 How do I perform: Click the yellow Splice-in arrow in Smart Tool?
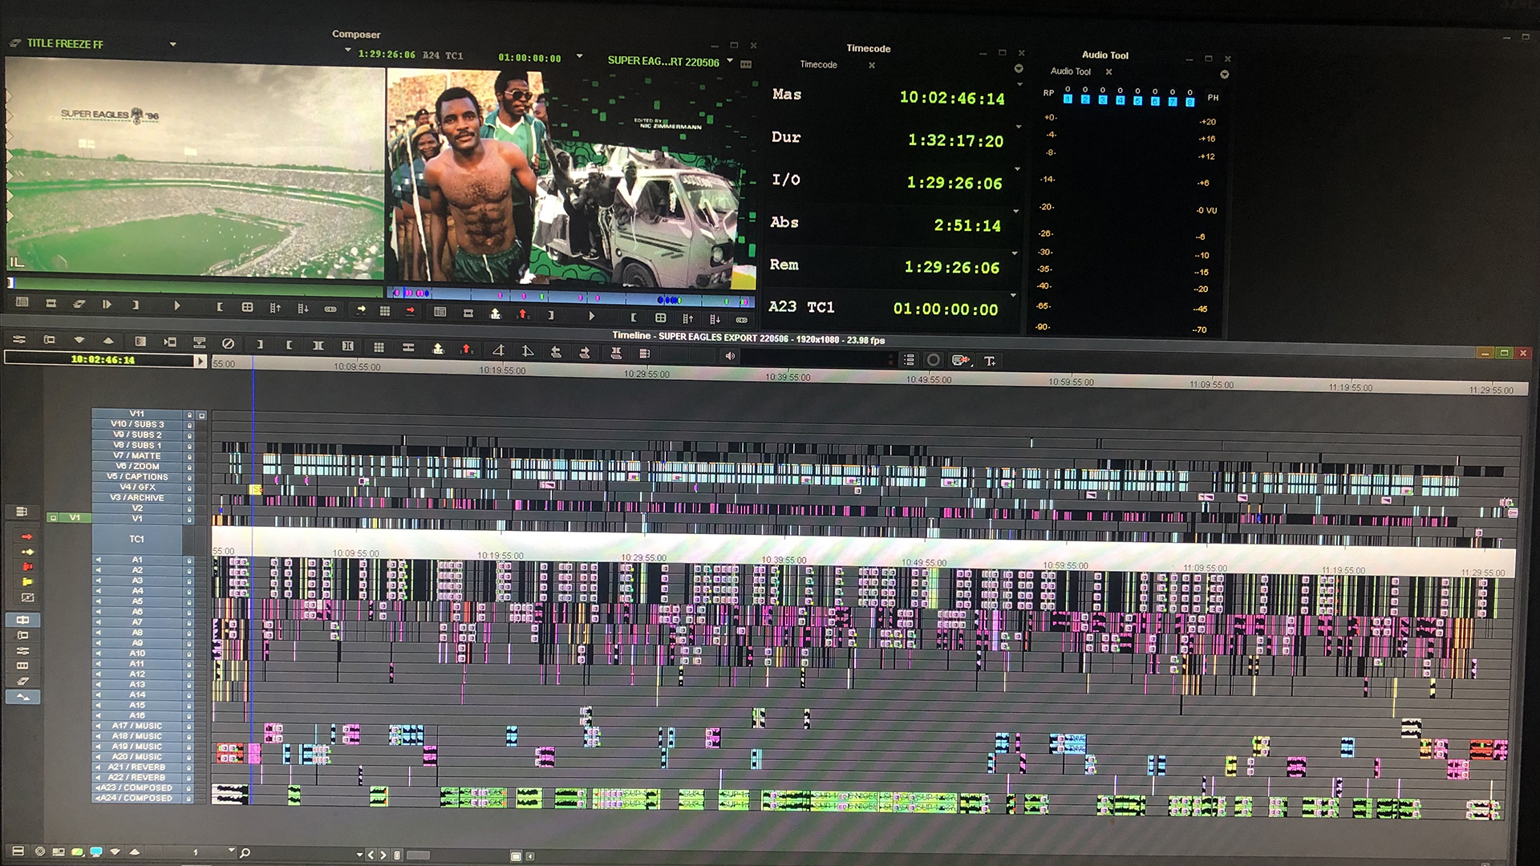point(26,552)
